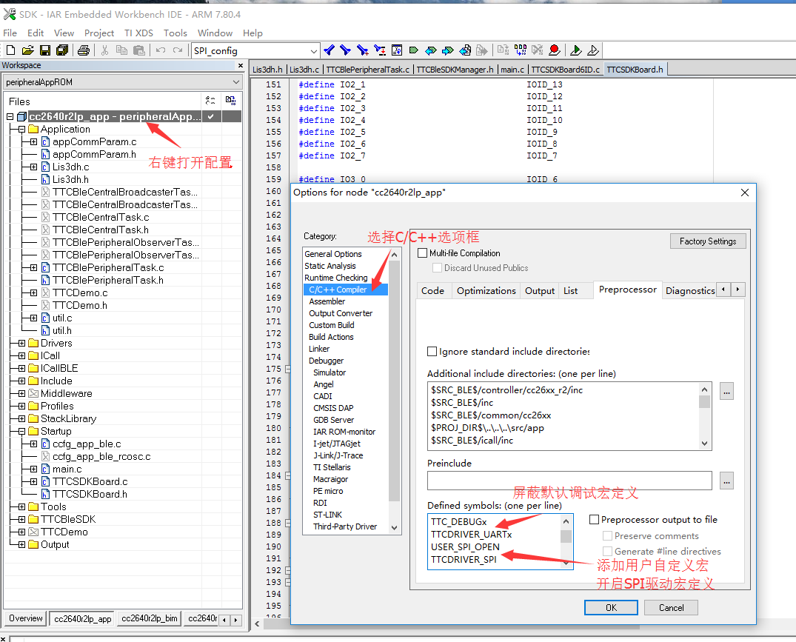Screen dimensions: 796x642
Task: Click the Replace toolbar icon
Action: [x=380, y=50]
